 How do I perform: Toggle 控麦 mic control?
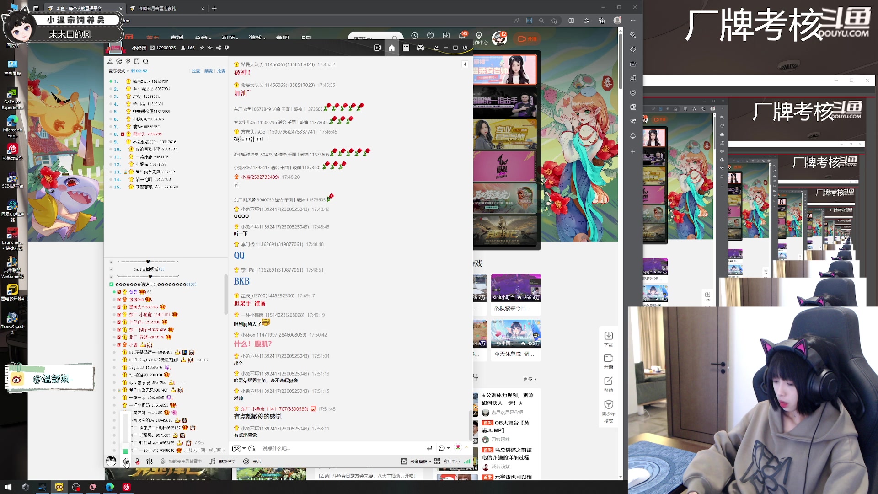point(196,71)
